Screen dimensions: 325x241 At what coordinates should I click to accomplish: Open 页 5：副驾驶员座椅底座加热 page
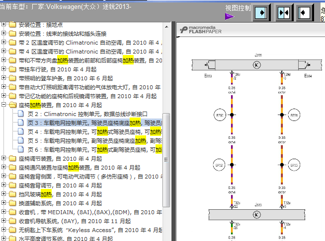click(x=94, y=141)
